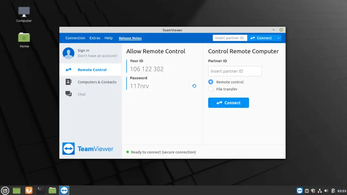347x195 pixels.
Task: Launch the terminal from the taskbar
Action: pyautogui.click(x=40, y=190)
